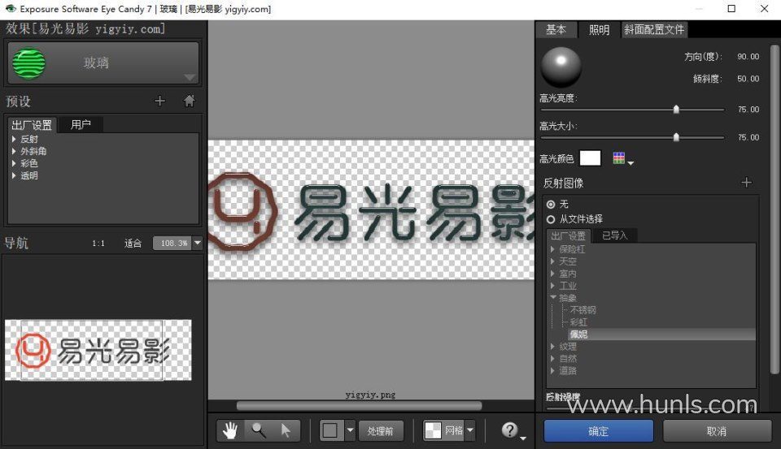Viewport: 781px width, 449px height.
Task: Click the 网格 checkerboard background icon
Action: coord(434,430)
